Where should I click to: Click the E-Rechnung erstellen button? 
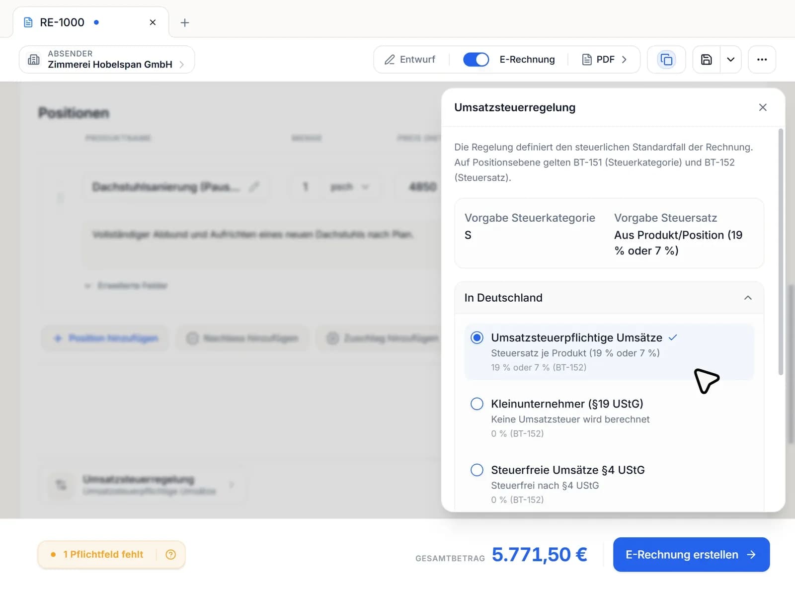coord(691,554)
